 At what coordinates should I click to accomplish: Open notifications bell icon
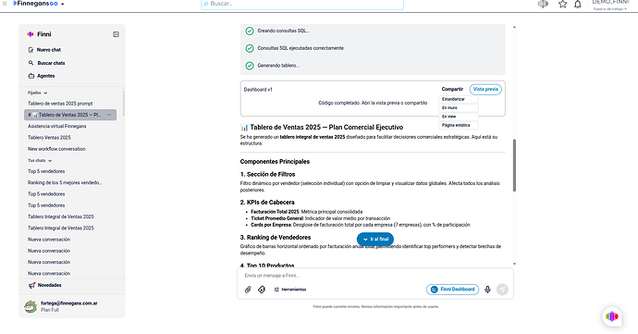pos(578,4)
